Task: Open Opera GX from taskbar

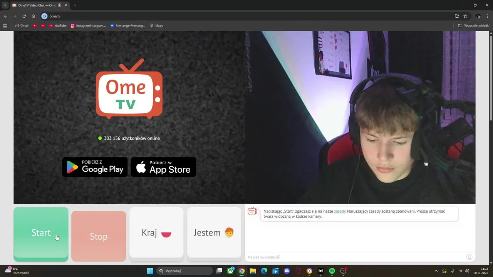Action: (x=298, y=271)
